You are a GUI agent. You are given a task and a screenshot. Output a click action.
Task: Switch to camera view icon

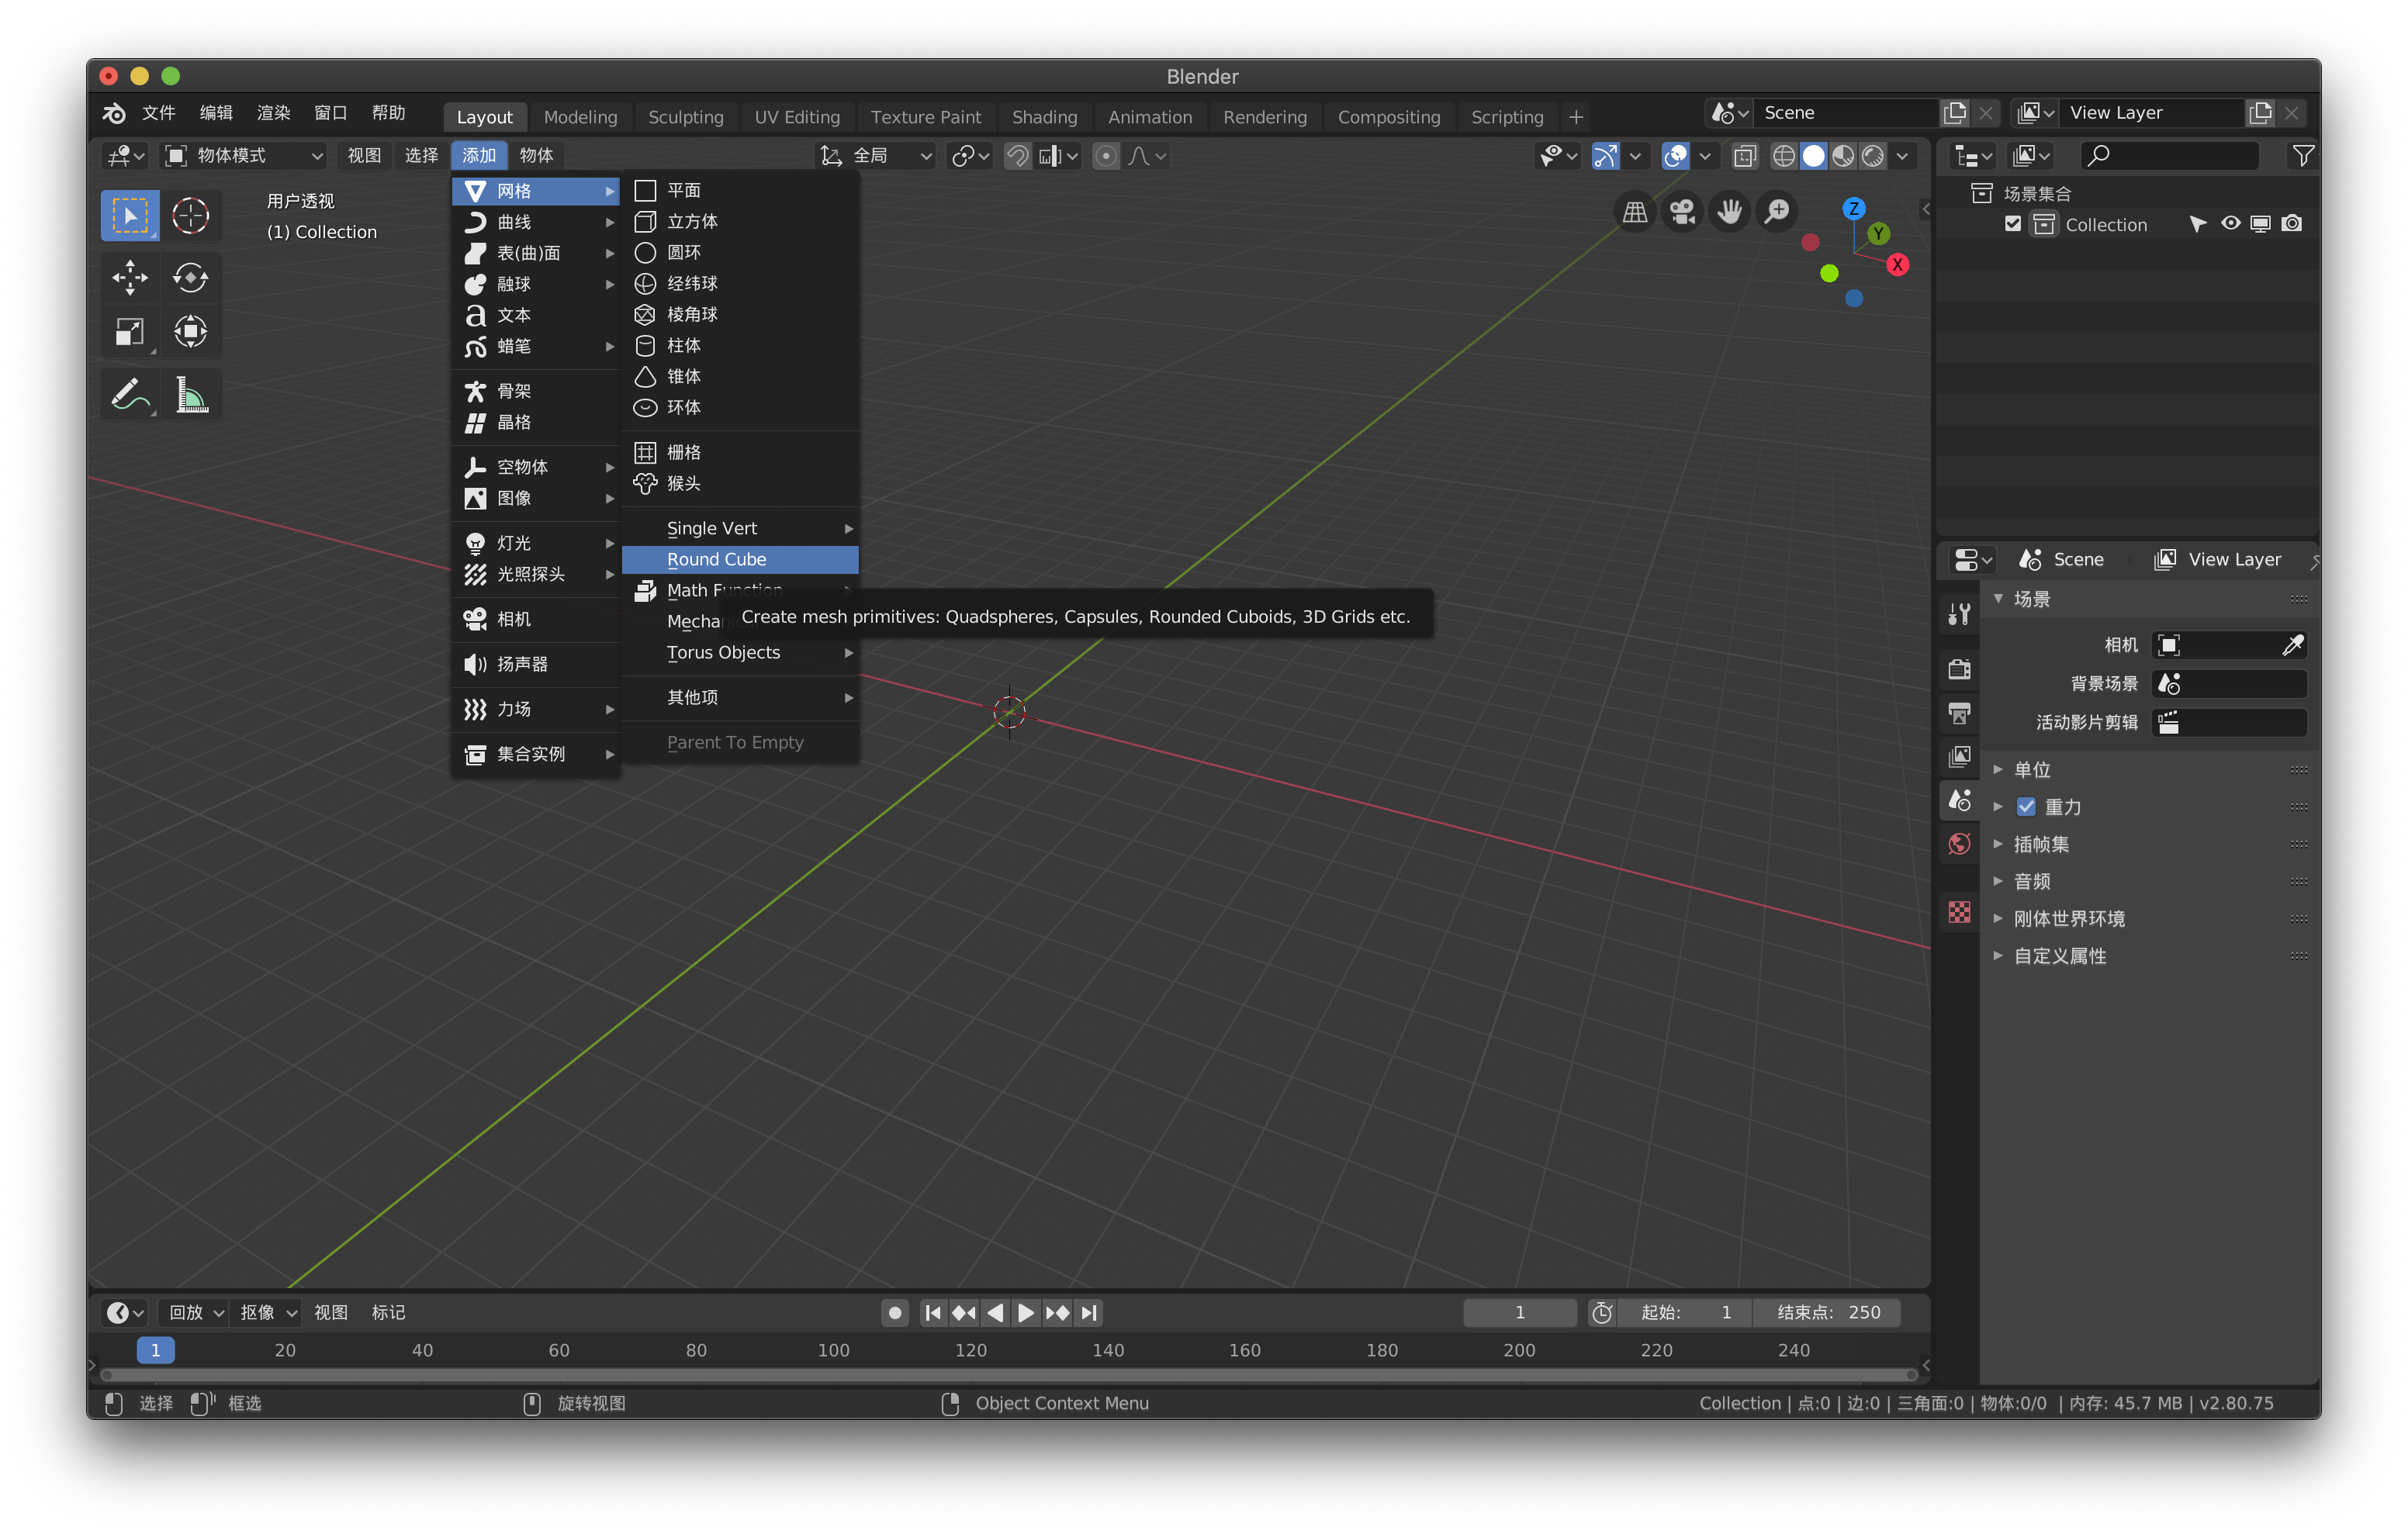pyautogui.click(x=1682, y=212)
